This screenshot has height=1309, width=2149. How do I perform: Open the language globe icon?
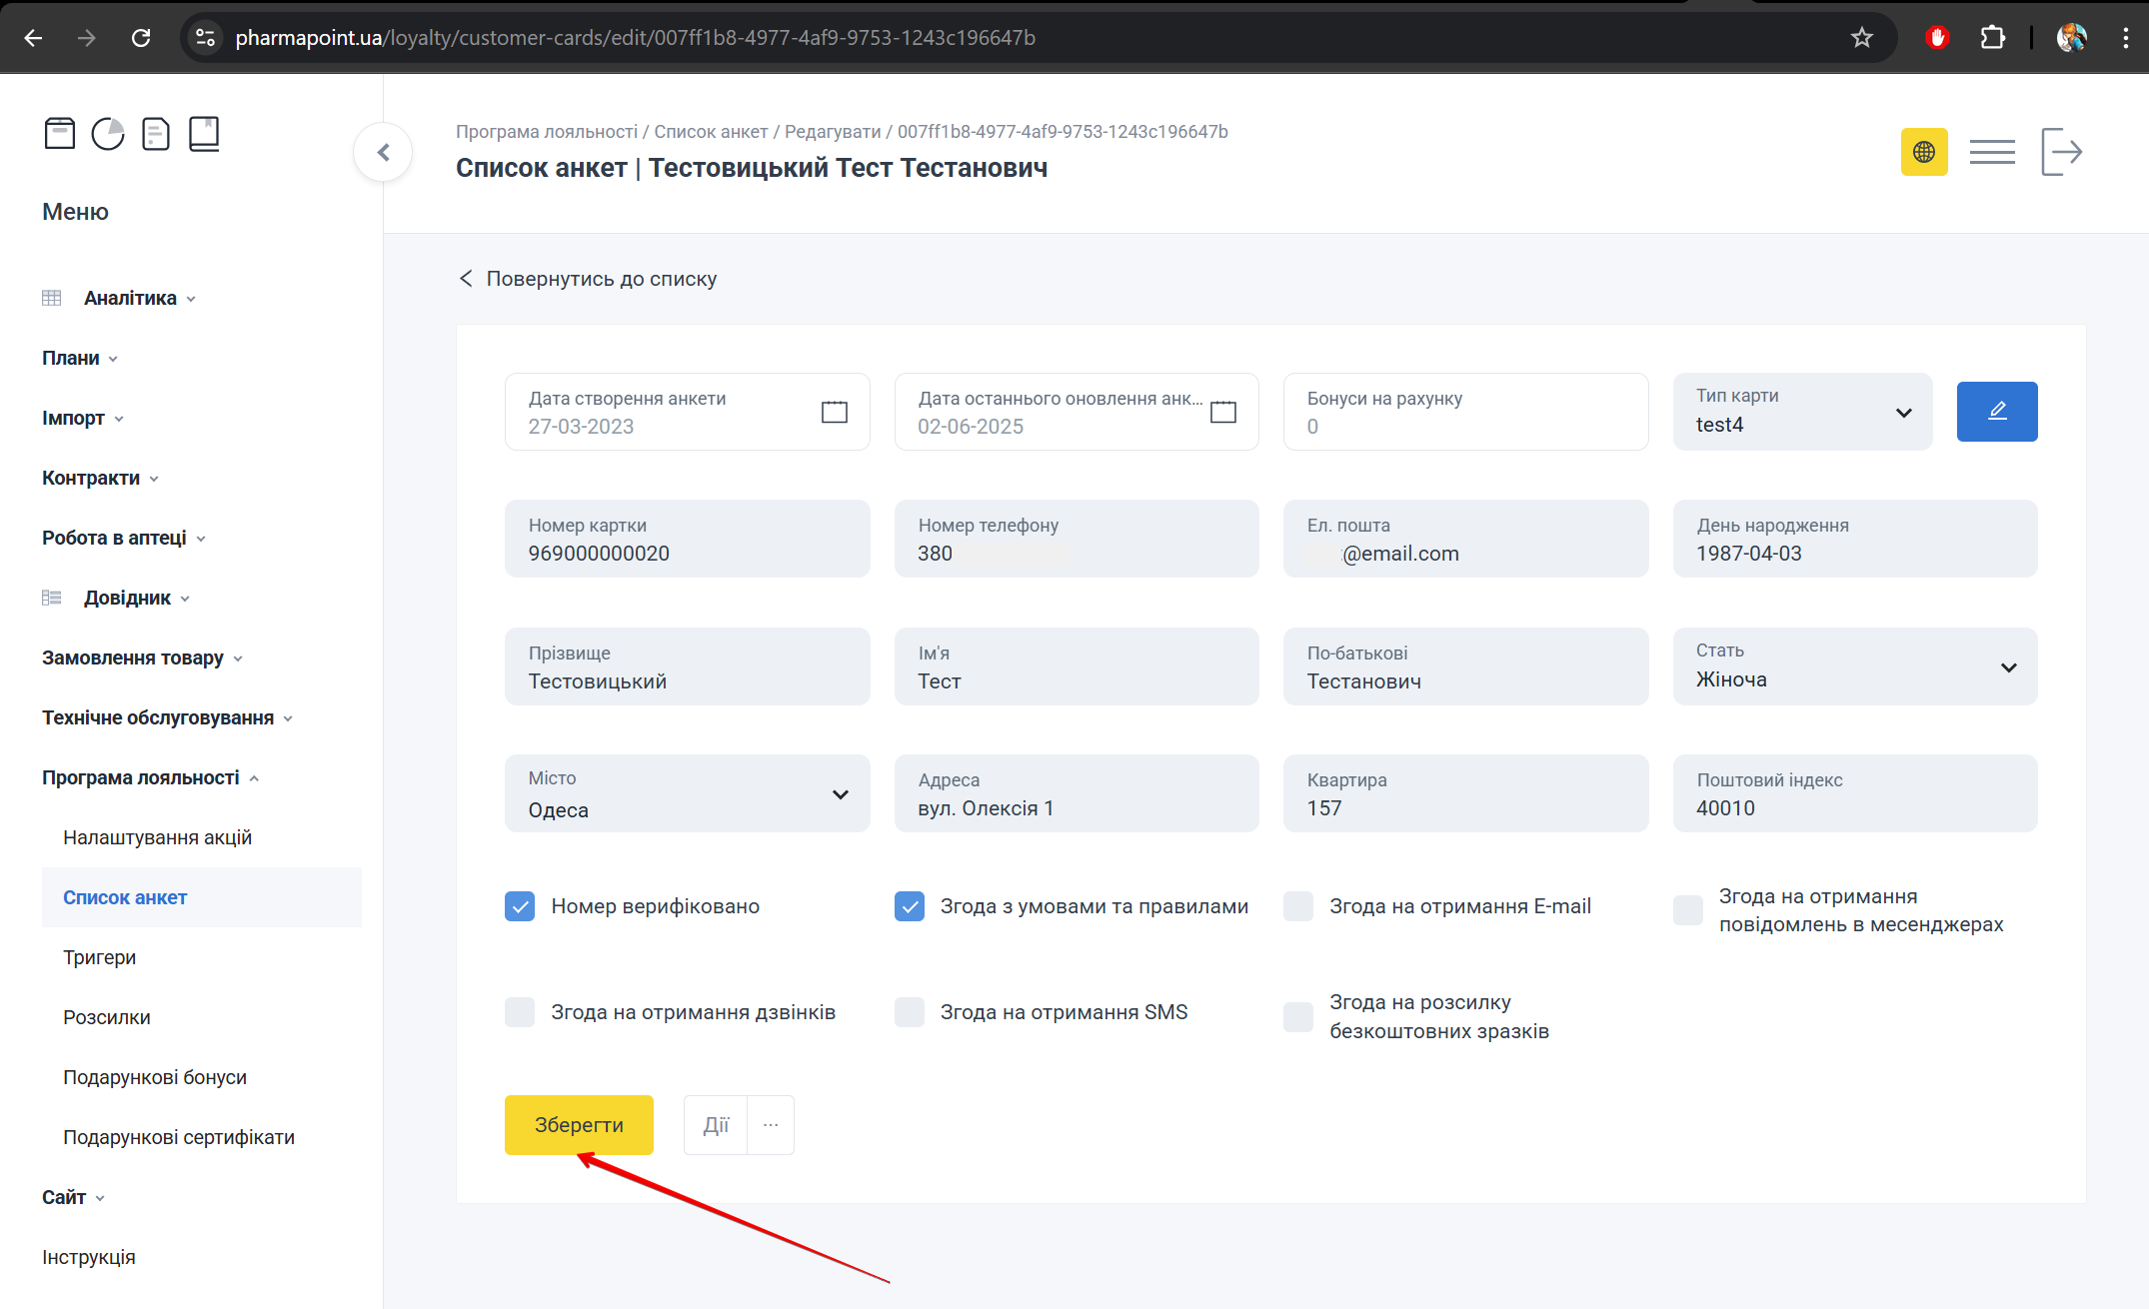point(1924,151)
